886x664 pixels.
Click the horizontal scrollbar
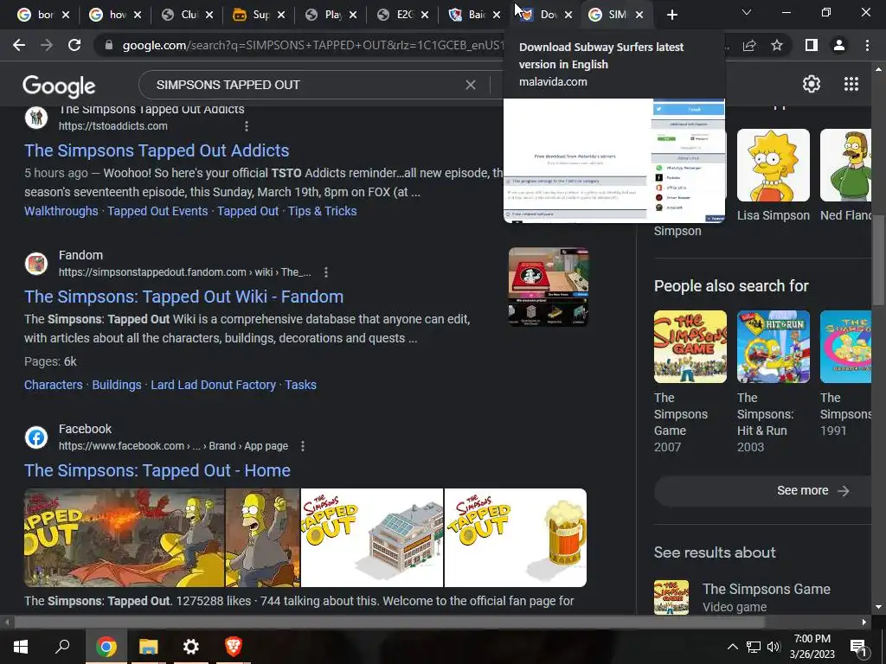coord(388,622)
